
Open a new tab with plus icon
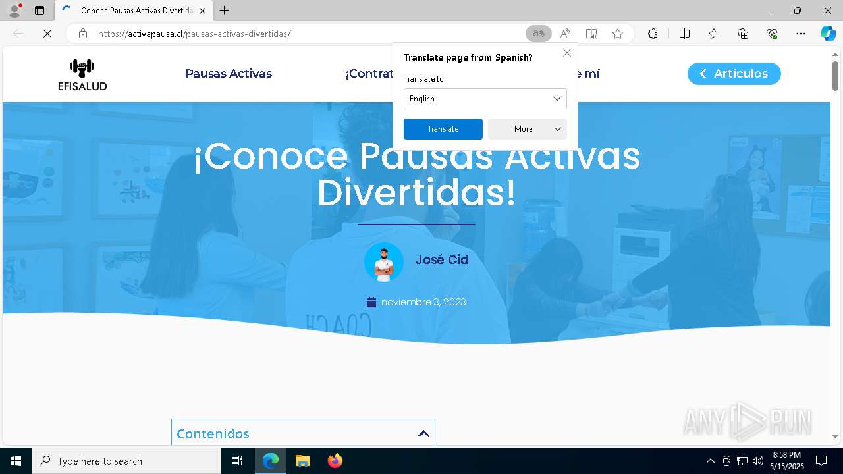coord(225,11)
